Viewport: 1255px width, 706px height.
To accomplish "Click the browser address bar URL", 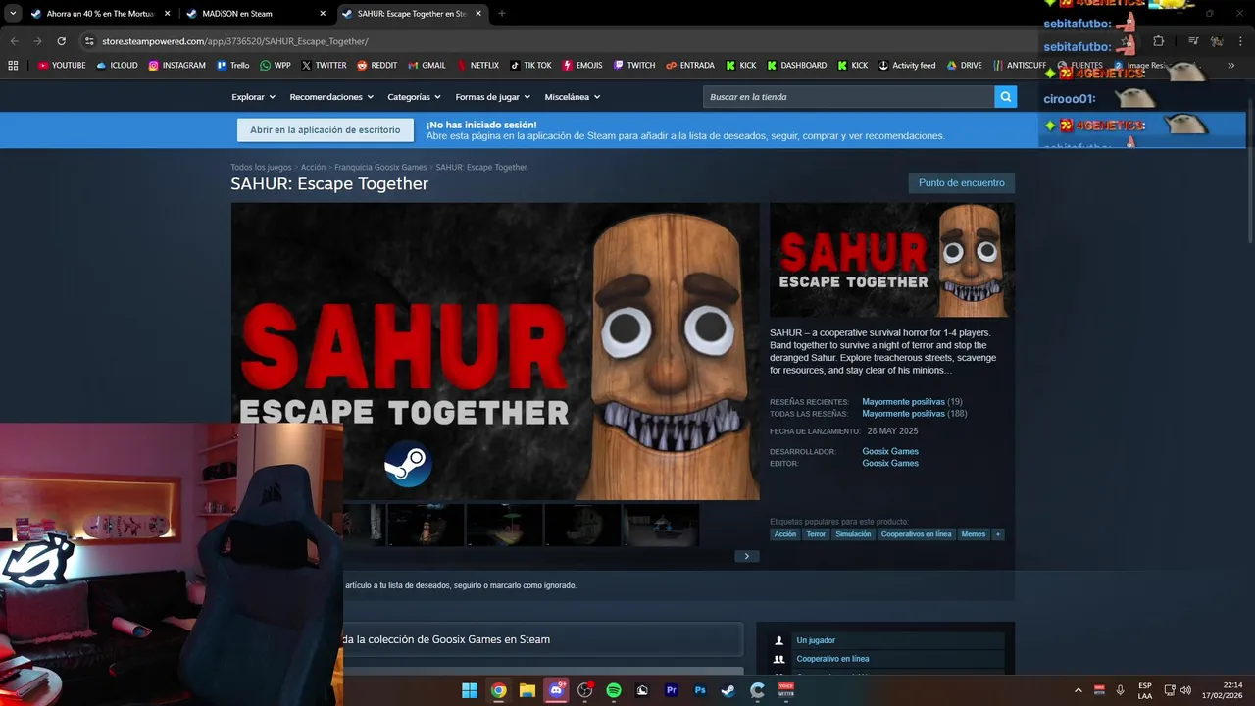I will pos(235,41).
